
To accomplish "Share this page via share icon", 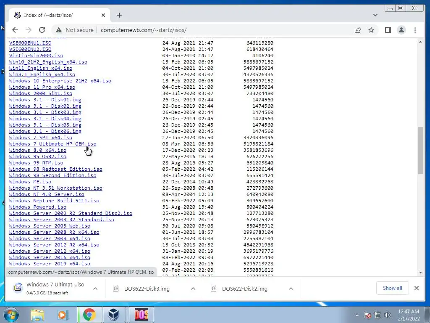I will tap(358, 30).
